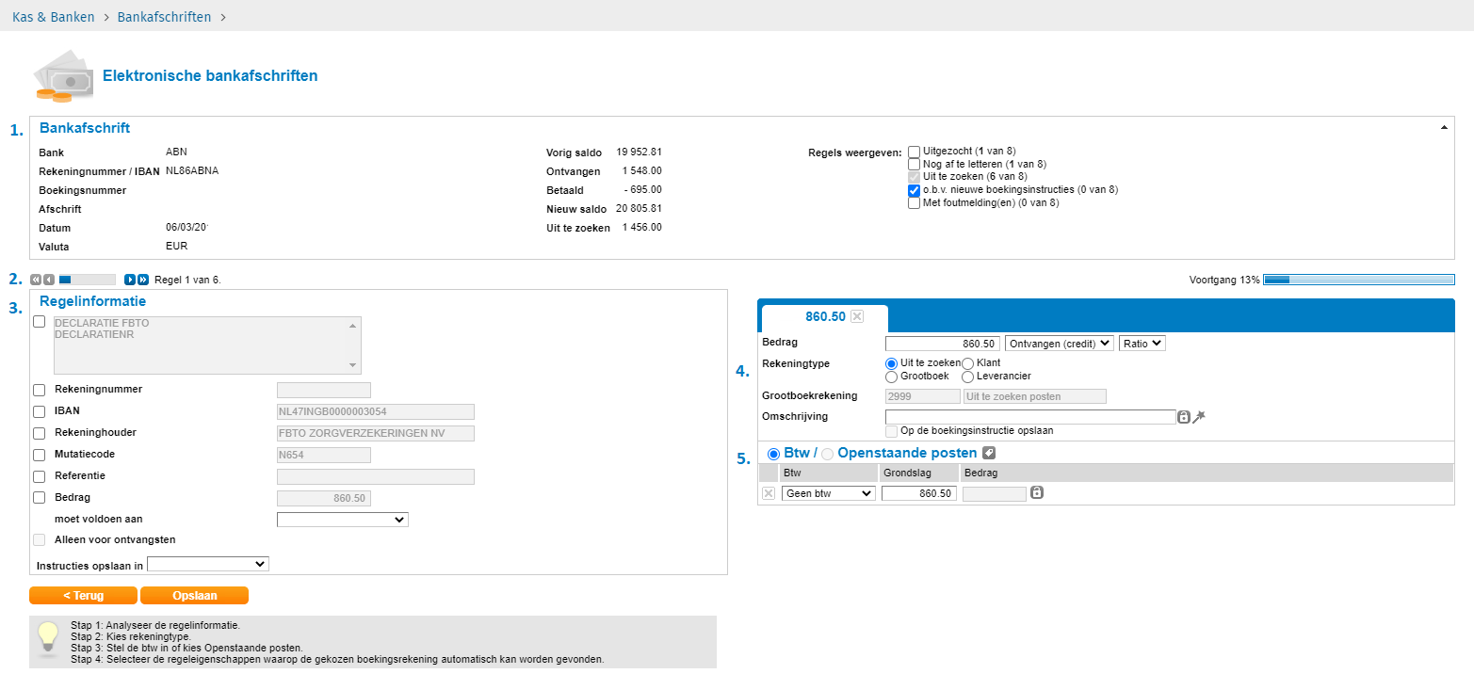Click lock icon next to Omschrijving field
Screen dimensions: 1474x674
pyautogui.click(x=1184, y=417)
